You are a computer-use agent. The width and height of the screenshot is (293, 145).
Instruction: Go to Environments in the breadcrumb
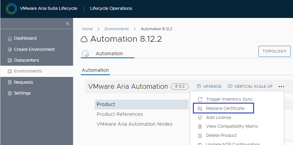(117, 29)
